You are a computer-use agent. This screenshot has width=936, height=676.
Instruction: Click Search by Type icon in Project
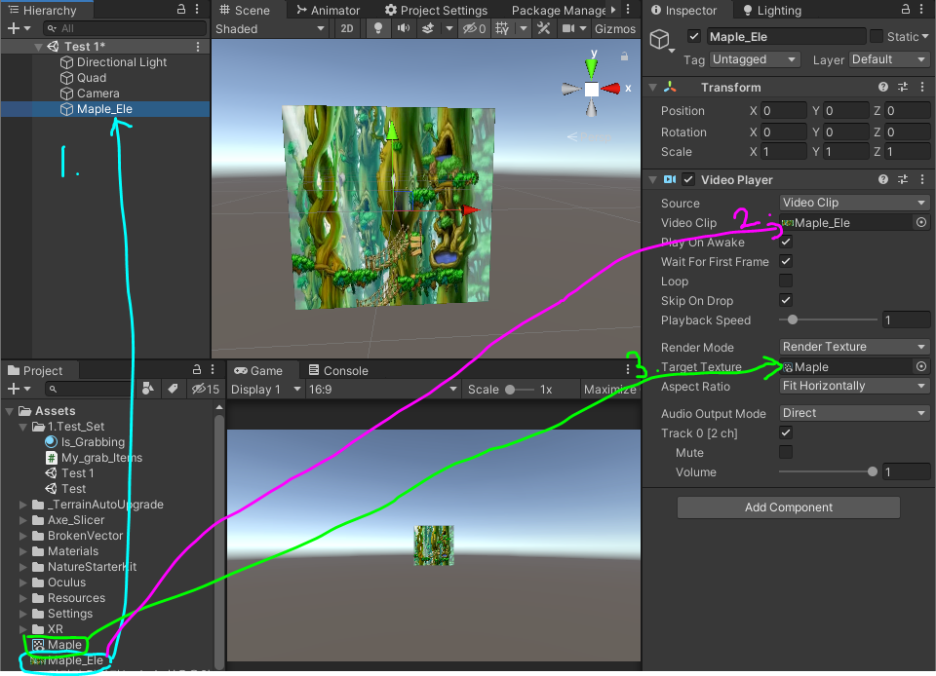pos(148,389)
